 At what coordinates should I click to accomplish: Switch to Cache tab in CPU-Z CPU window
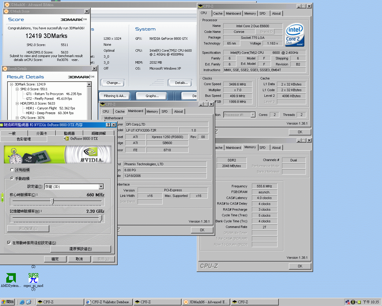pyautogui.click(x=218, y=13)
